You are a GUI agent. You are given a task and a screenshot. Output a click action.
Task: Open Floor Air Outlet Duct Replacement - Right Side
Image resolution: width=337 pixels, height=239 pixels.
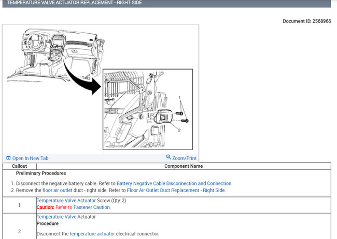(176, 190)
